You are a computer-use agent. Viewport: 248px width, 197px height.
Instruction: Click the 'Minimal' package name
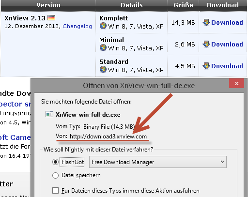[112, 40]
